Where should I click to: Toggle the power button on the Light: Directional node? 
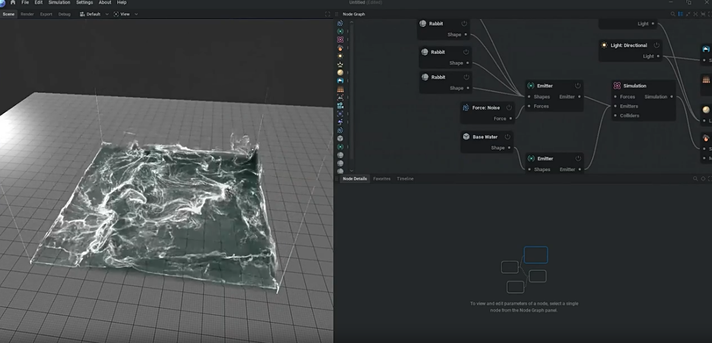657,46
